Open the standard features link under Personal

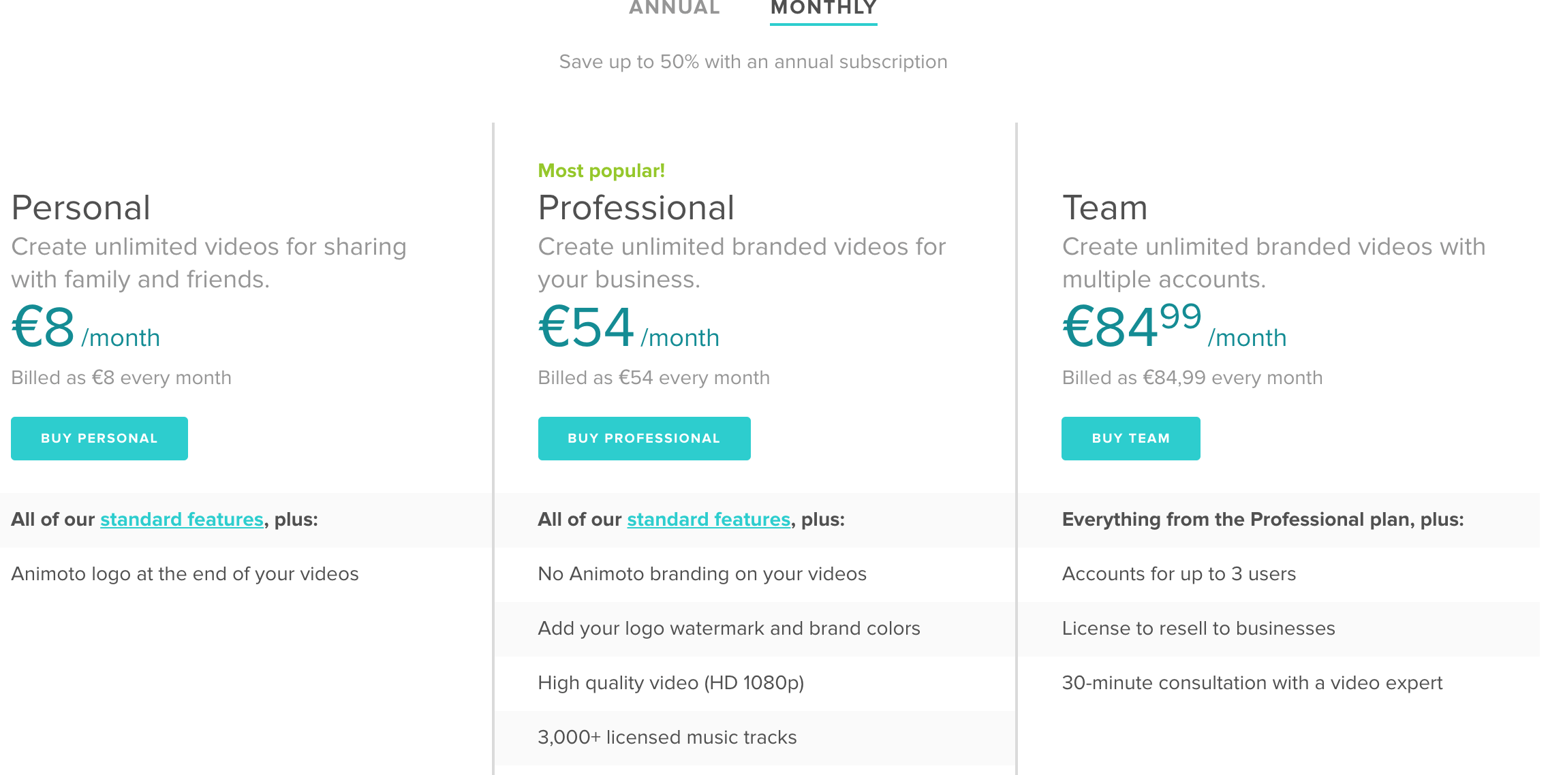pyautogui.click(x=181, y=519)
